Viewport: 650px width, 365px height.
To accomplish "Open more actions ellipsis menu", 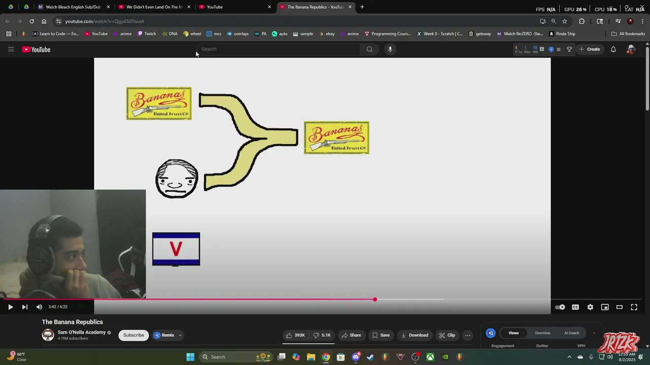I will point(468,335).
